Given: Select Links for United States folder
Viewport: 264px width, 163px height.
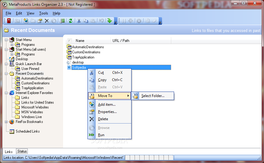Looking at the screenshot, I should click(37, 102).
